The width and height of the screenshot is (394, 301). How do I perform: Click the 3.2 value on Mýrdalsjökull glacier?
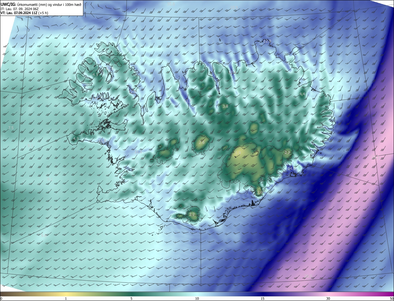[x=192, y=214]
